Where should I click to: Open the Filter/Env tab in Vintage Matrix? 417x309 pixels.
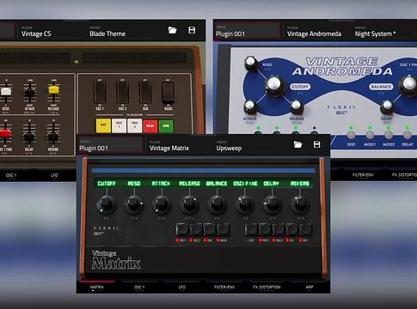[x=224, y=287]
